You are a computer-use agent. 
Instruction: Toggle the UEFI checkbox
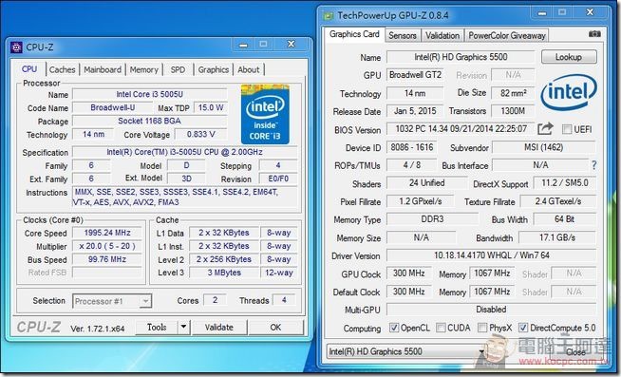567,129
